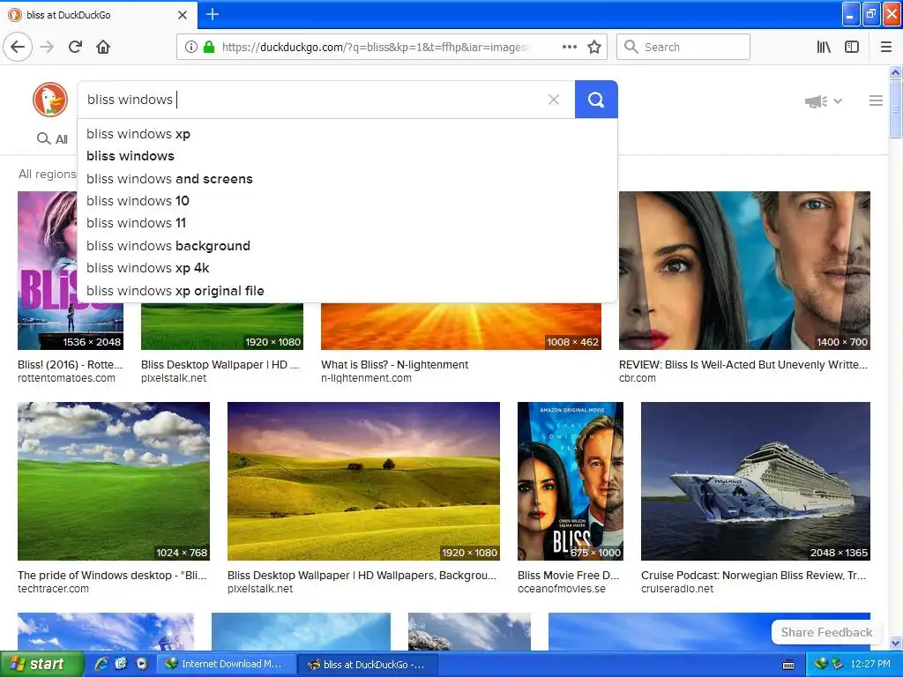
Task: Click the scrollbar up arrow
Action: (x=896, y=72)
